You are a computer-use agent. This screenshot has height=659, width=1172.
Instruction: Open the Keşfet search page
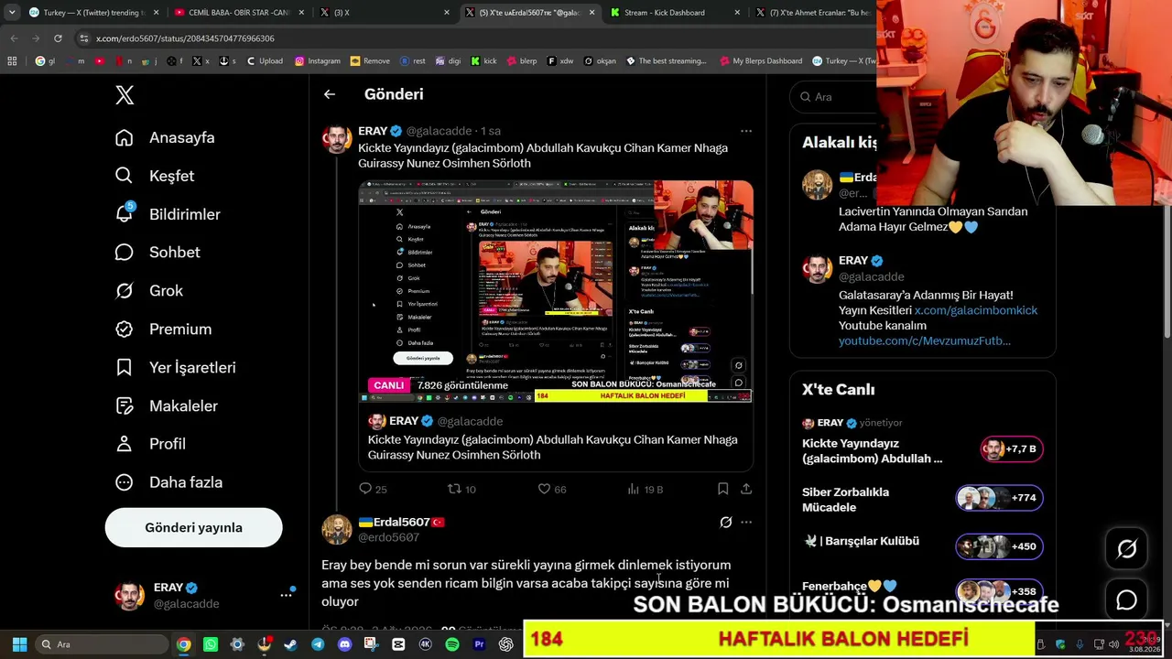[x=155, y=176]
